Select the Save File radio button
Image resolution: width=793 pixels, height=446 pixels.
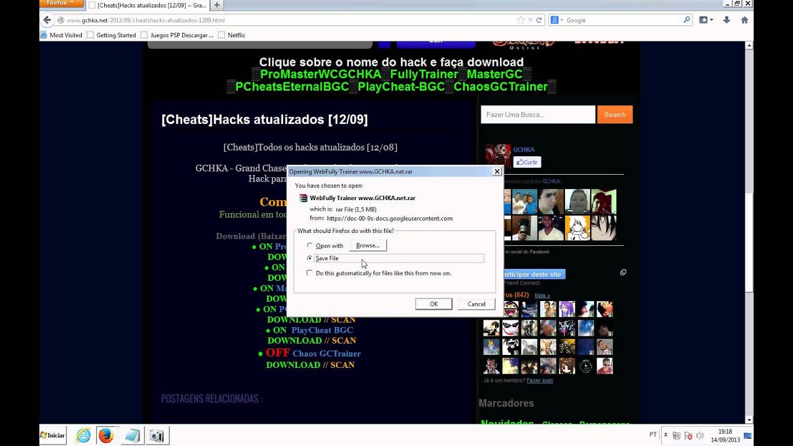310,258
